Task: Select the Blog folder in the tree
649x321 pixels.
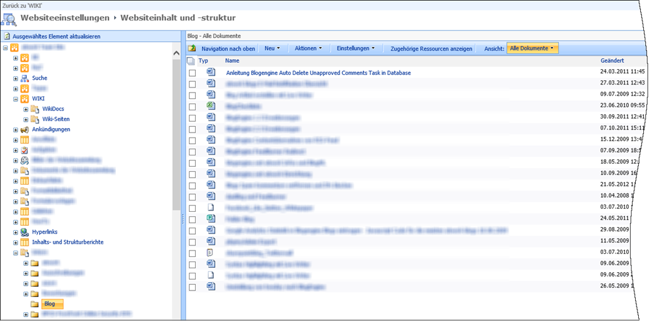Action: point(49,304)
